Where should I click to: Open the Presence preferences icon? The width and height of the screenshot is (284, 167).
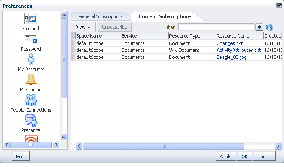coord(31,120)
